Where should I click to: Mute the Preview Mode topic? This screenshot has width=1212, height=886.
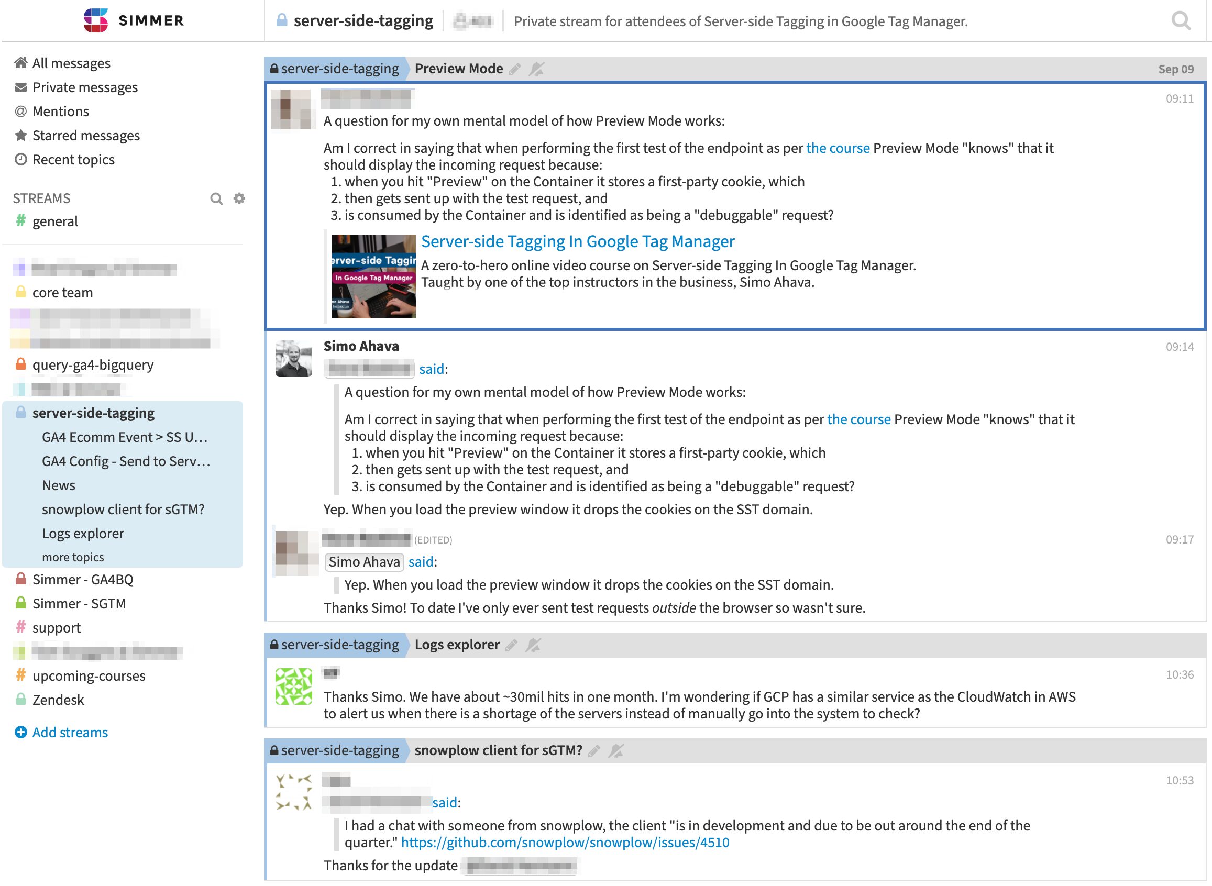click(536, 69)
